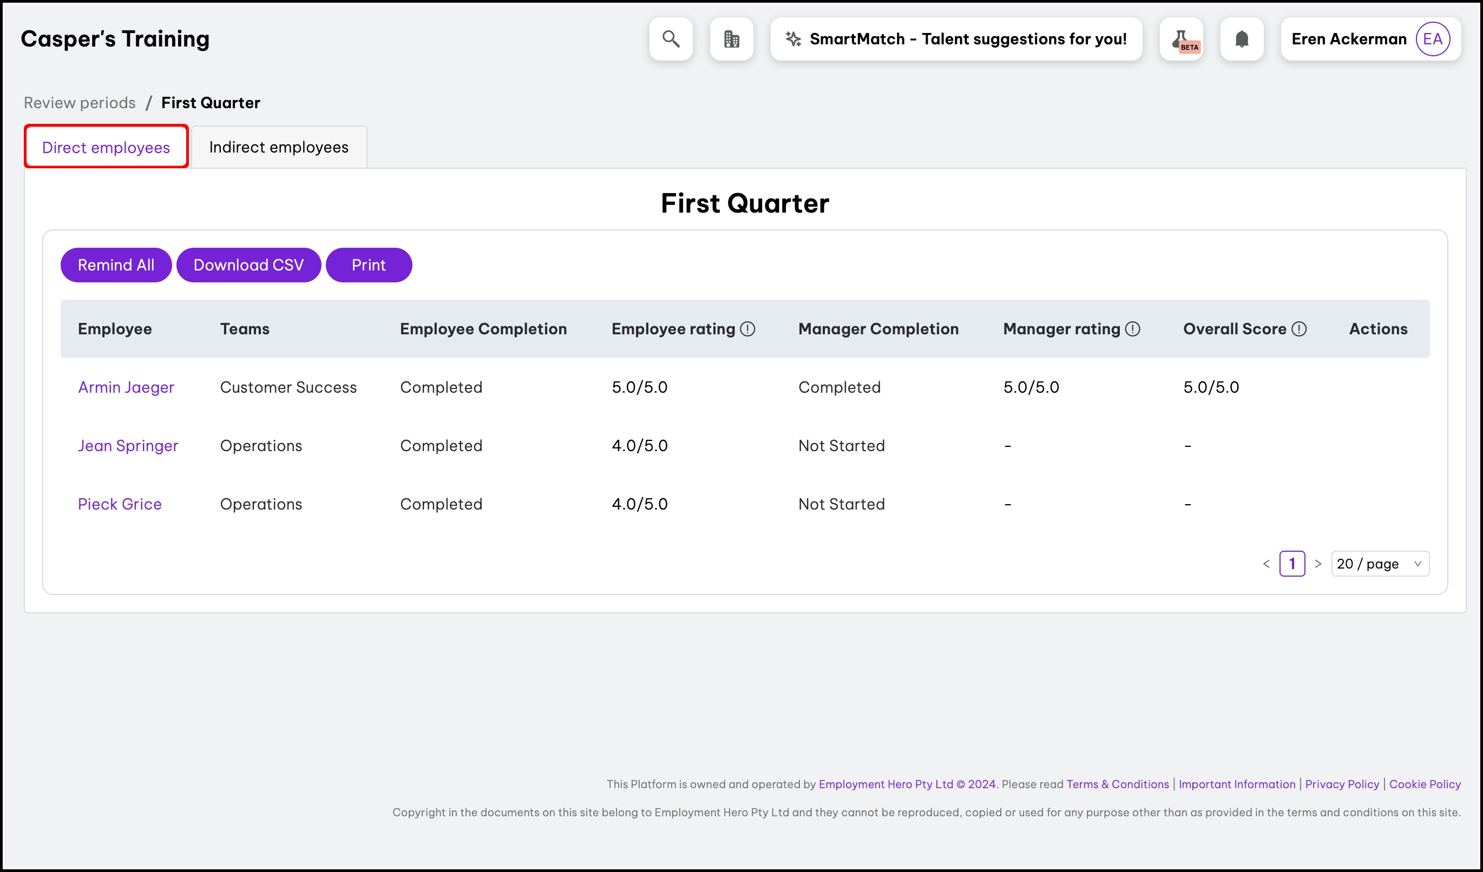Click the Download CSV button
1483x872 pixels.
point(248,265)
